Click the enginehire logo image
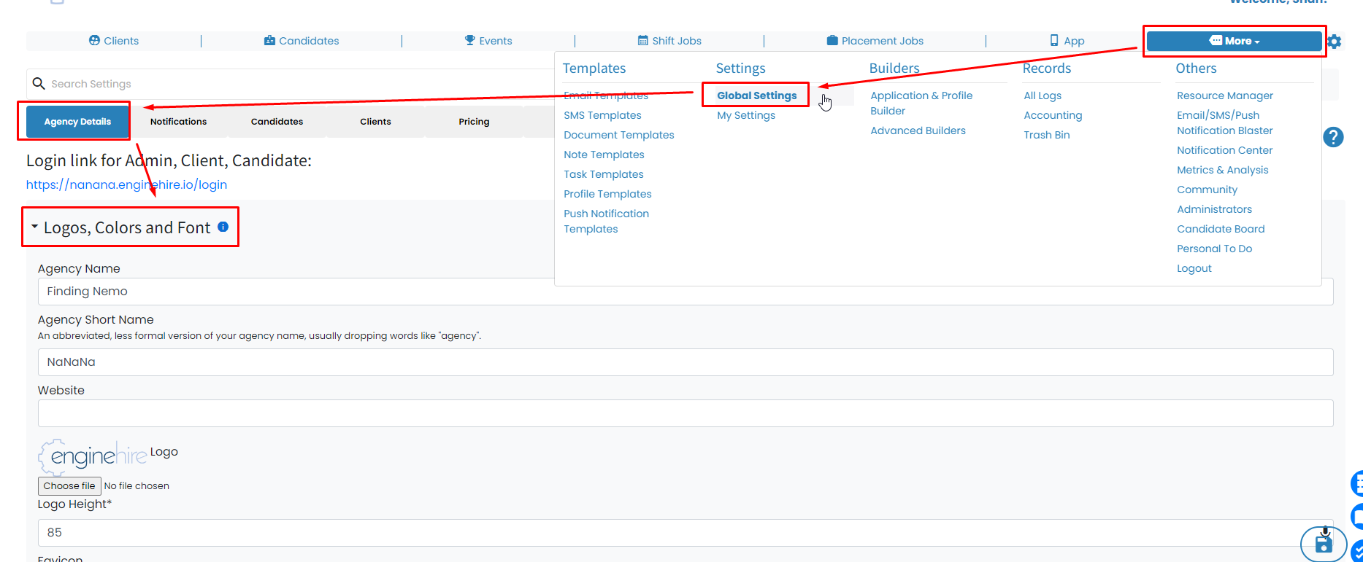 coord(93,456)
